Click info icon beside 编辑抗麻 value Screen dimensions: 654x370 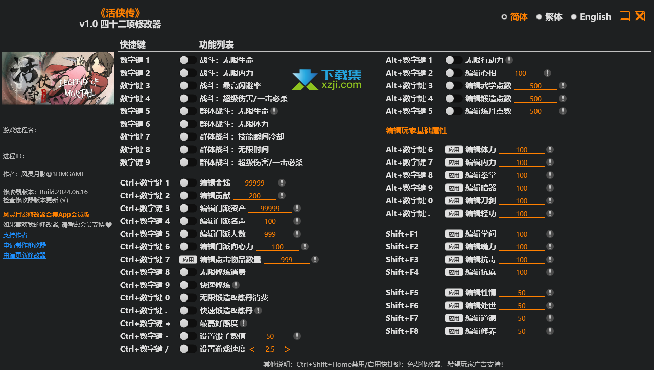[550, 272]
